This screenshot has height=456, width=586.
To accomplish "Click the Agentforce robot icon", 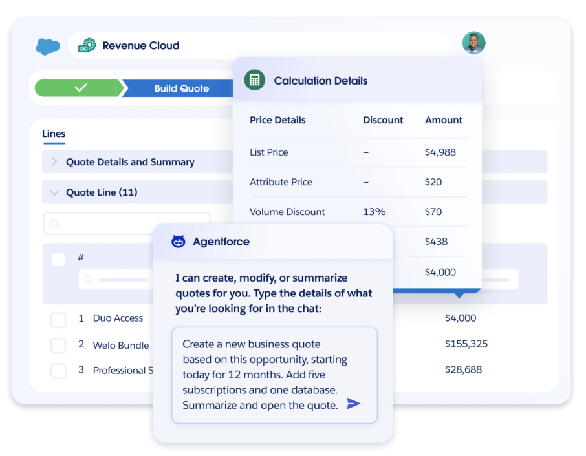I will 179,242.
